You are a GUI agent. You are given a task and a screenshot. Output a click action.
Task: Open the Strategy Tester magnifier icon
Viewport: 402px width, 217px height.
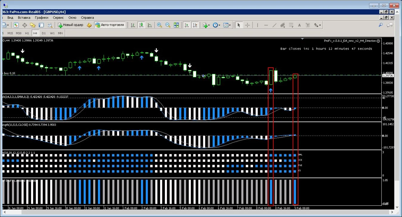click(50, 25)
